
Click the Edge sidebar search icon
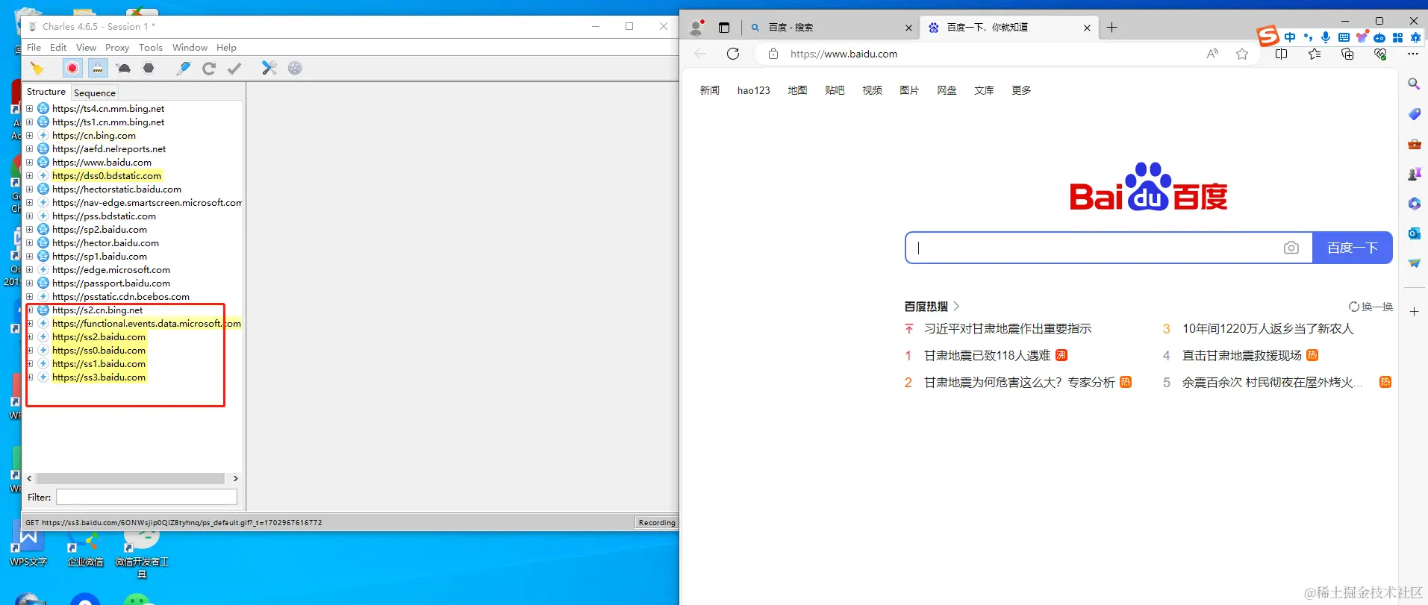click(x=1414, y=84)
